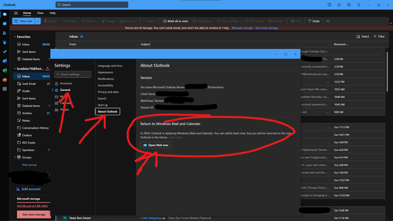
Task: Toggle the Inbox favorite star
Action: coord(82,37)
